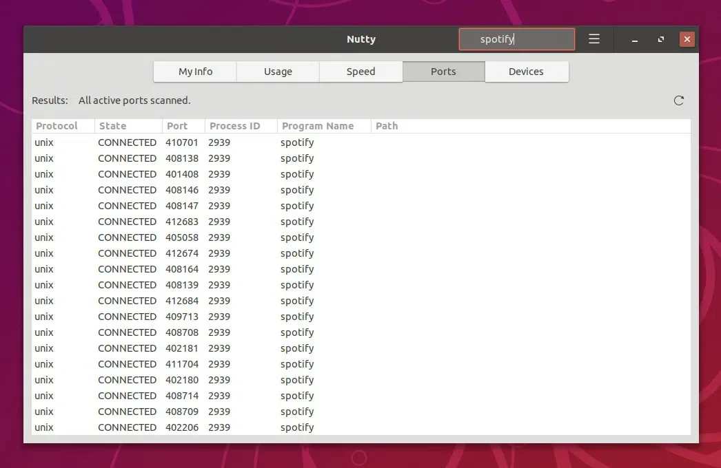The height and width of the screenshot is (468, 721).
Task: Click inside the spotify search field
Action: (x=516, y=39)
